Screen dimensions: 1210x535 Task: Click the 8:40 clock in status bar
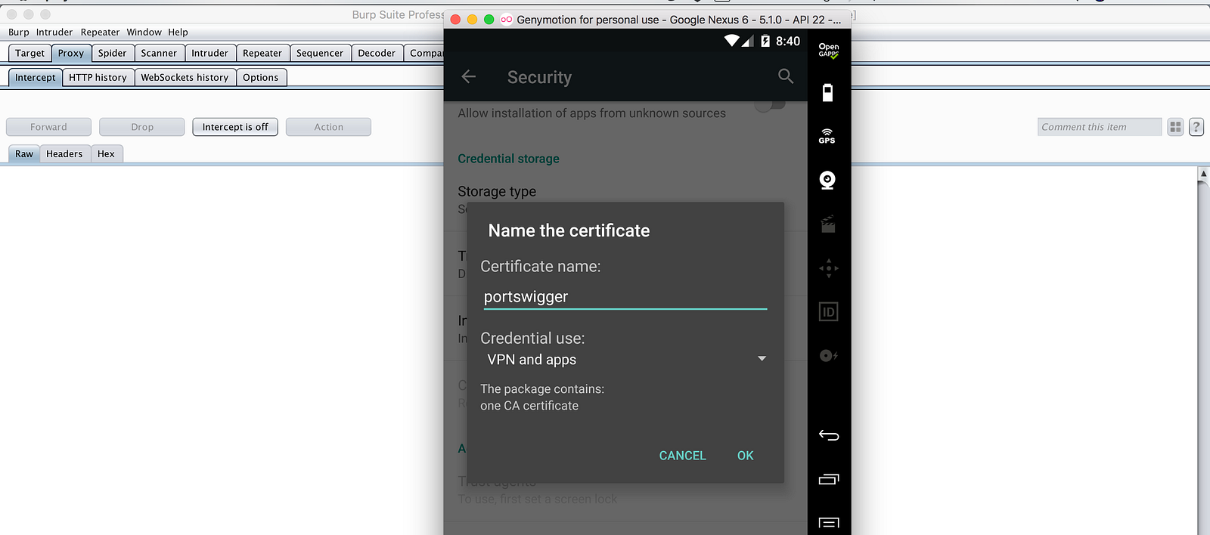click(788, 41)
